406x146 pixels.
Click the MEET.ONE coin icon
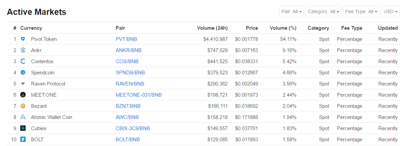click(x=23, y=95)
